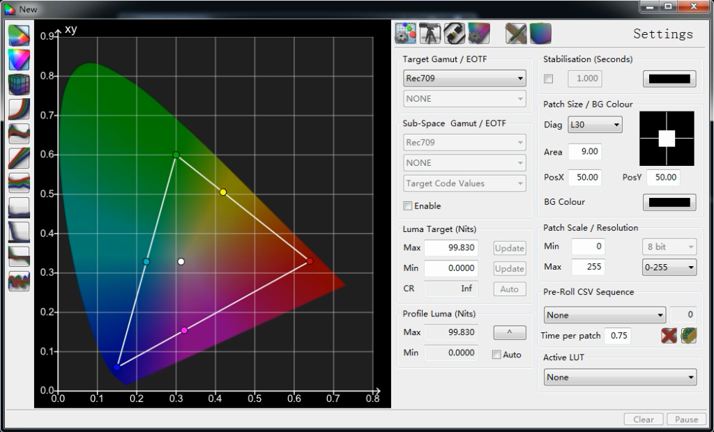The image size is (714, 432).
Task: Select the CIE uv triangle graph icon
Action: click(19, 60)
